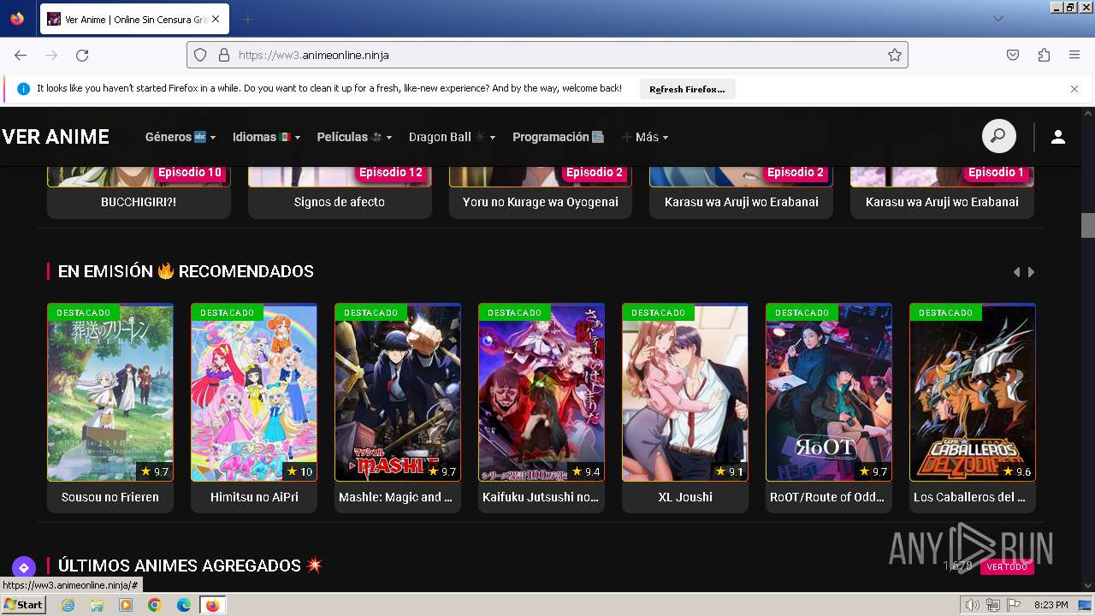This screenshot has width=1095, height=616.
Task: Open the XL Joushi poster
Action: point(685,392)
